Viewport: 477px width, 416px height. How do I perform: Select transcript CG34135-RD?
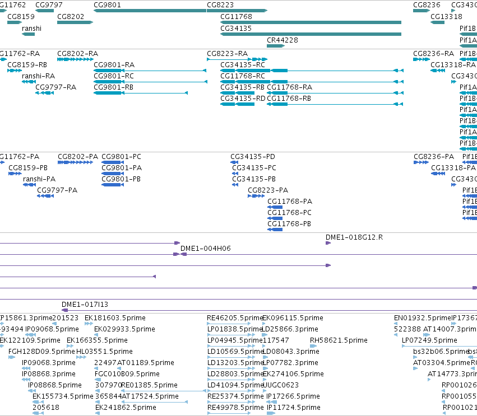coord(243,99)
